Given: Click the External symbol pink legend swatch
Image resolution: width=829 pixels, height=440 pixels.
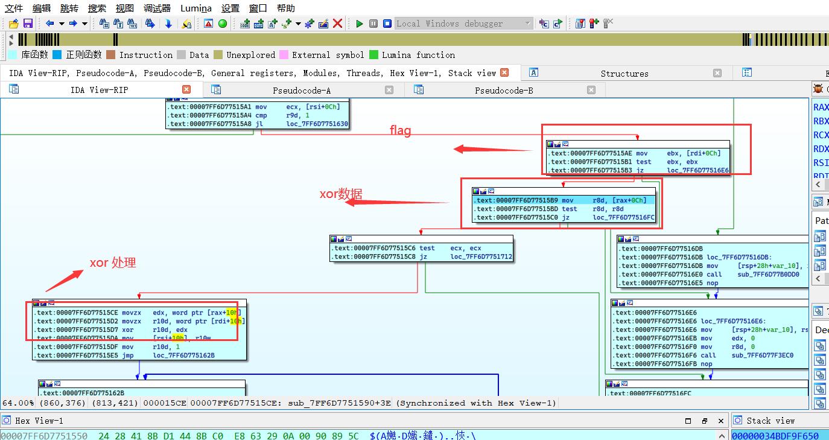Looking at the screenshot, I should [x=284, y=55].
